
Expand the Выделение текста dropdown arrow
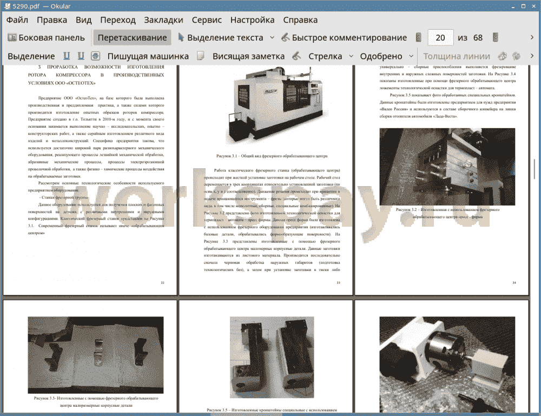tap(272, 38)
